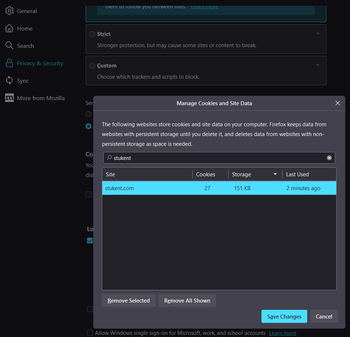The height and width of the screenshot is (337, 350).
Task: Expand the Strict protection details
Action: [x=318, y=33]
